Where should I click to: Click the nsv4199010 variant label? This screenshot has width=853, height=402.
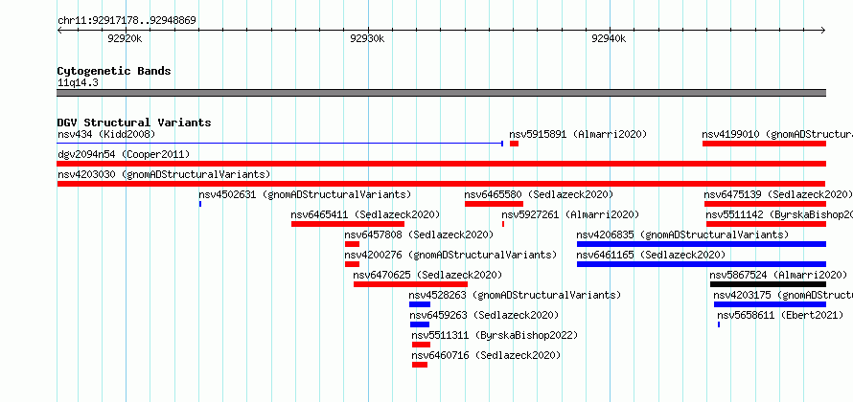pos(777,134)
